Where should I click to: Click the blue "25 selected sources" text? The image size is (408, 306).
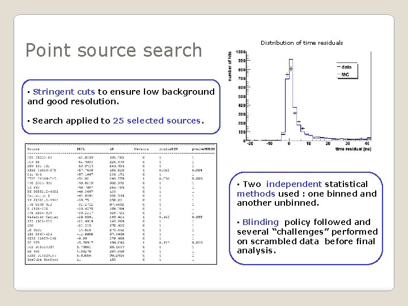[156, 121]
